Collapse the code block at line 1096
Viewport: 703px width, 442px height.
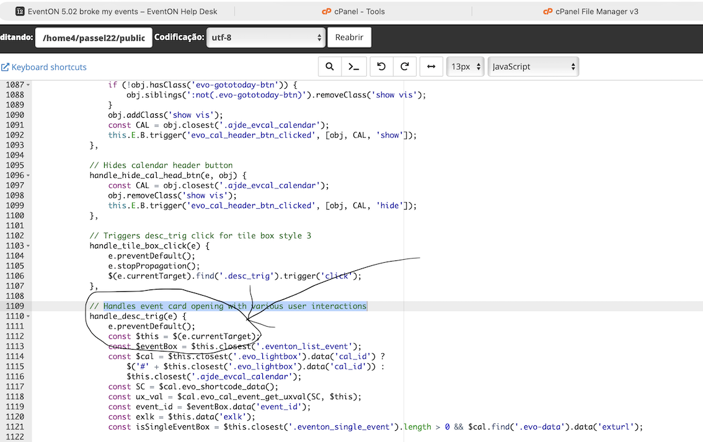coord(29,175)
